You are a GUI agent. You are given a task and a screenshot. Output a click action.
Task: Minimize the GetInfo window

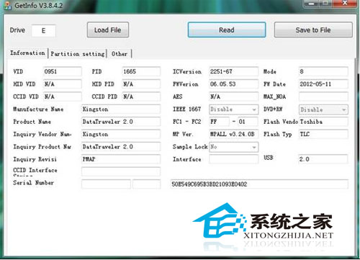coord(312,4)
